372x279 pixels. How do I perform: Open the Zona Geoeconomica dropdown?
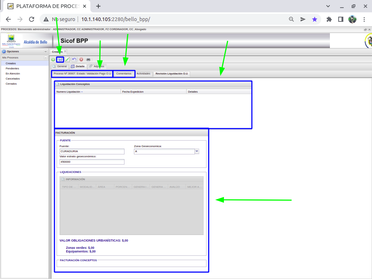tap(197, 151)
